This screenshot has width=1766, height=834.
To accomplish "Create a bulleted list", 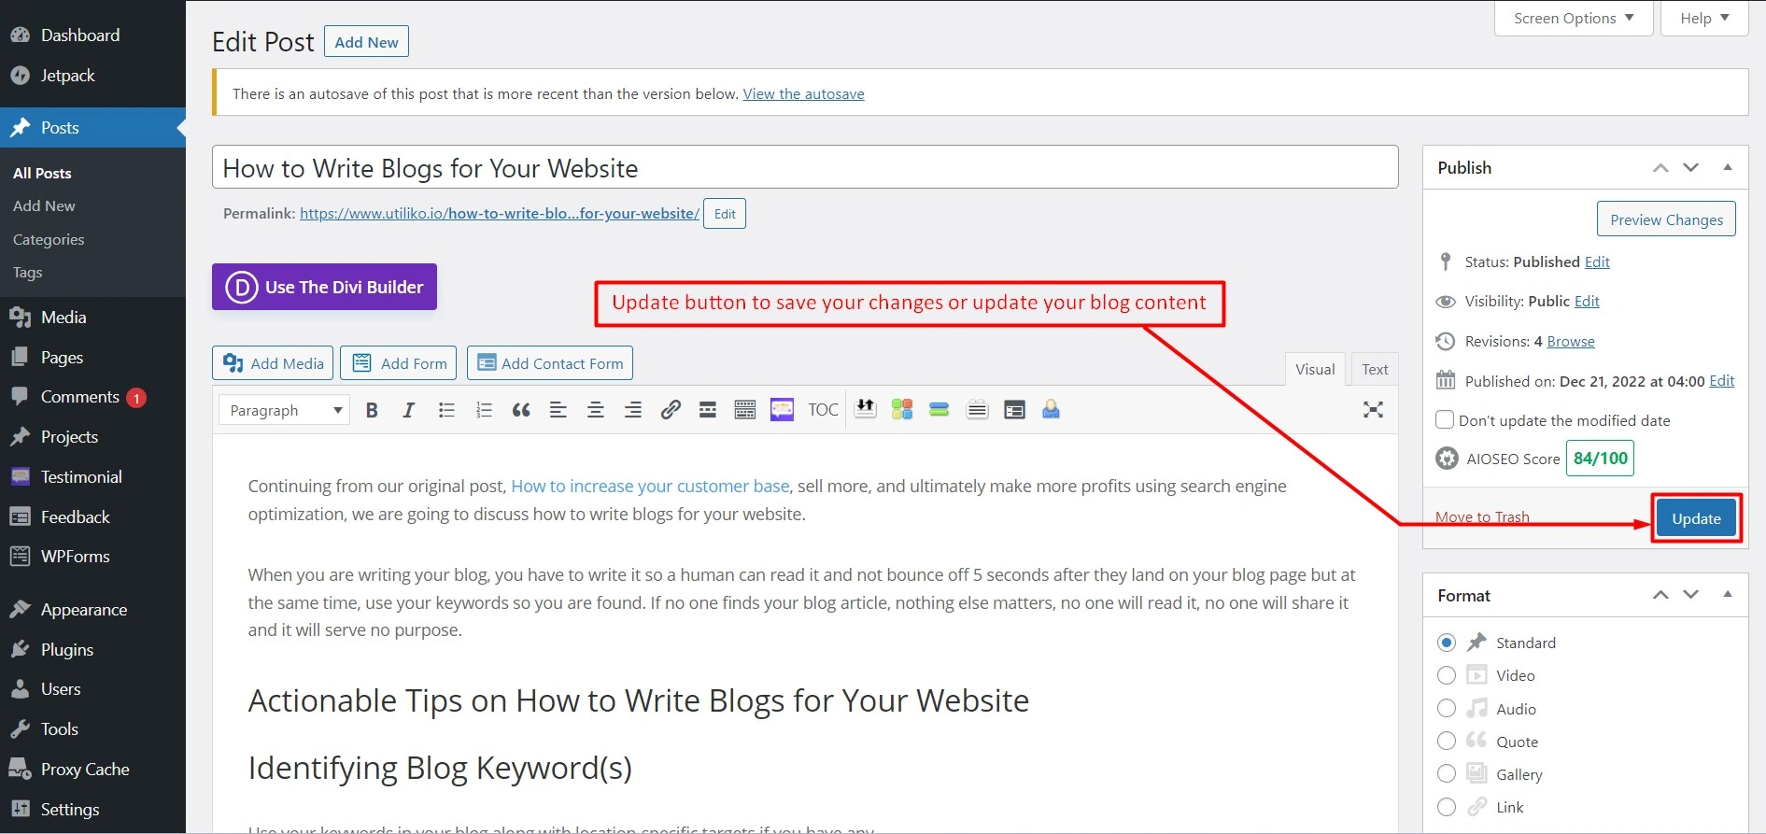I will [x=446, y=410].
